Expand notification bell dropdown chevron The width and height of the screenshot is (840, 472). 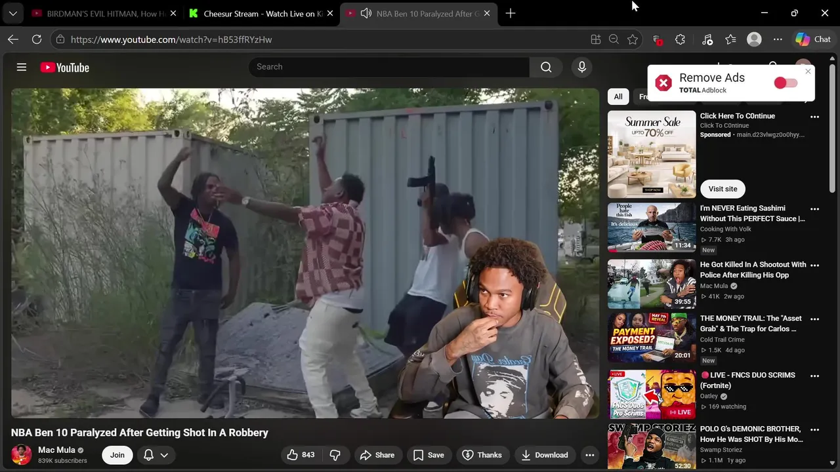[x=164, y=455]
